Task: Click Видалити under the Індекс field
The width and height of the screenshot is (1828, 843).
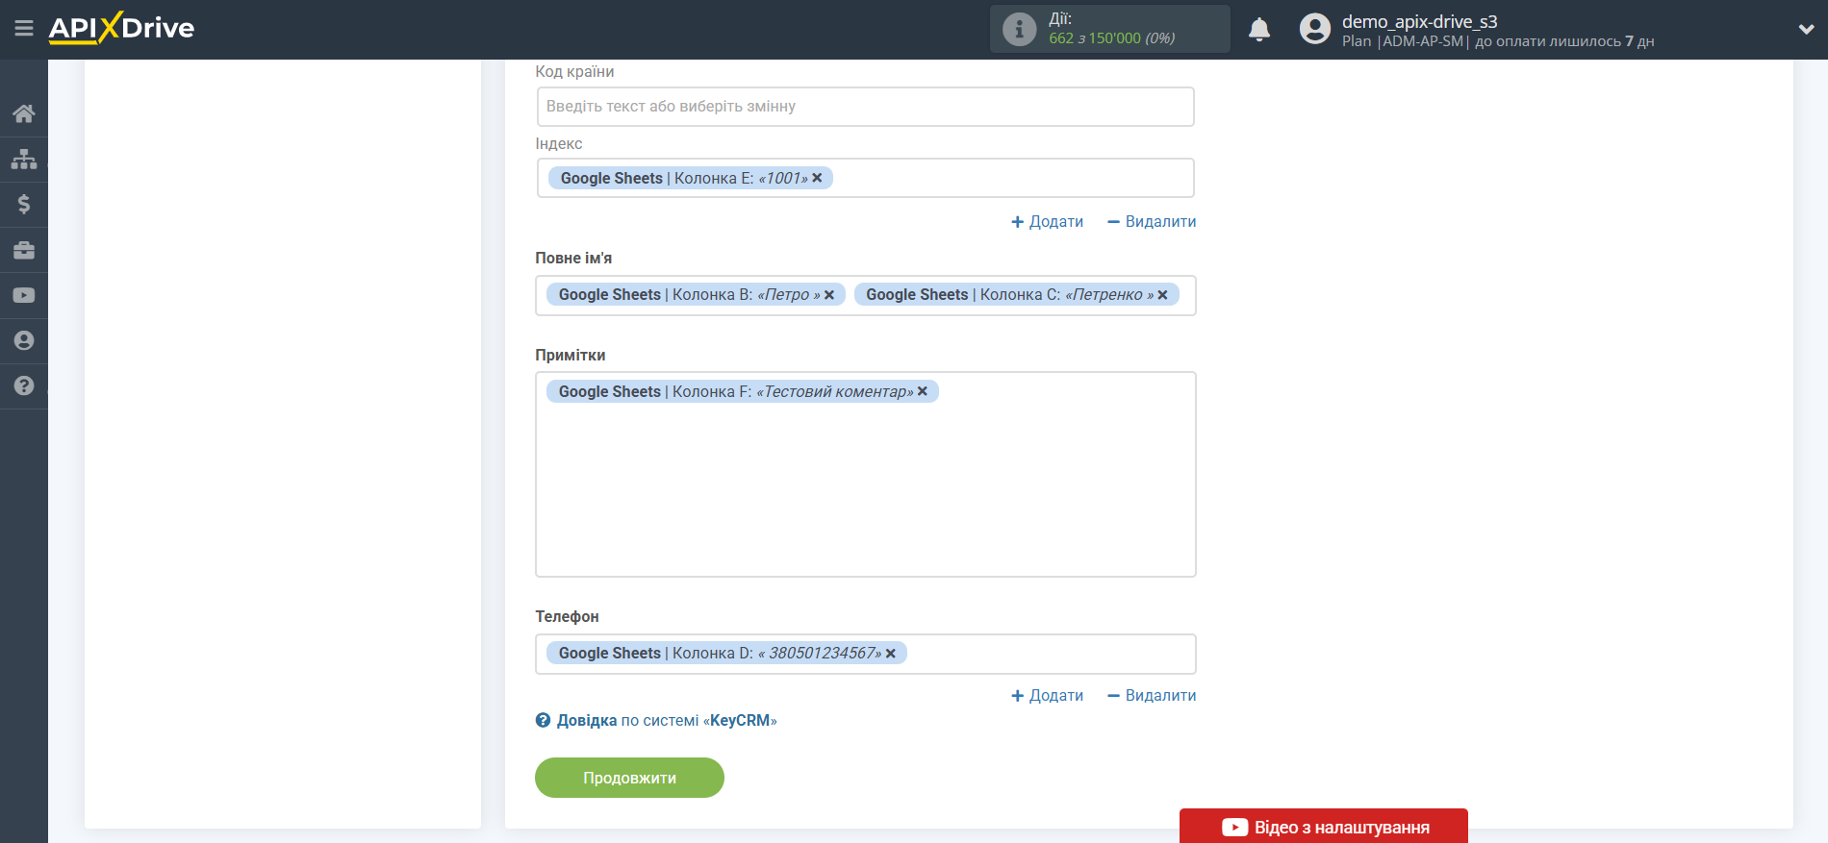Action: pyautogui.click(x=1152, y=222)
